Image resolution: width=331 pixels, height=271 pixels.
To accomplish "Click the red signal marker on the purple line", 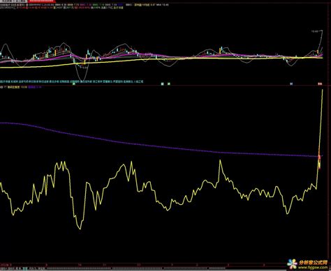I will tap(319, 157).
